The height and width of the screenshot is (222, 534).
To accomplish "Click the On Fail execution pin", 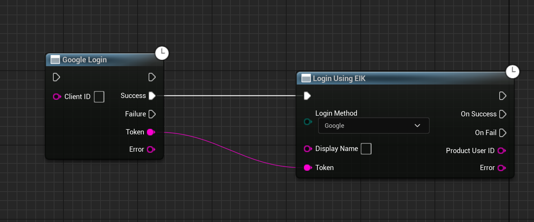I will (x=502, y=133).
